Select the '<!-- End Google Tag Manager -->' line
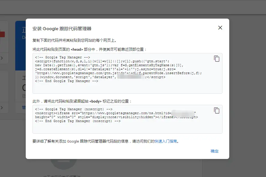The width and height of the screenshot is (266, 177). pyautogui.click(x=66, y=81)
